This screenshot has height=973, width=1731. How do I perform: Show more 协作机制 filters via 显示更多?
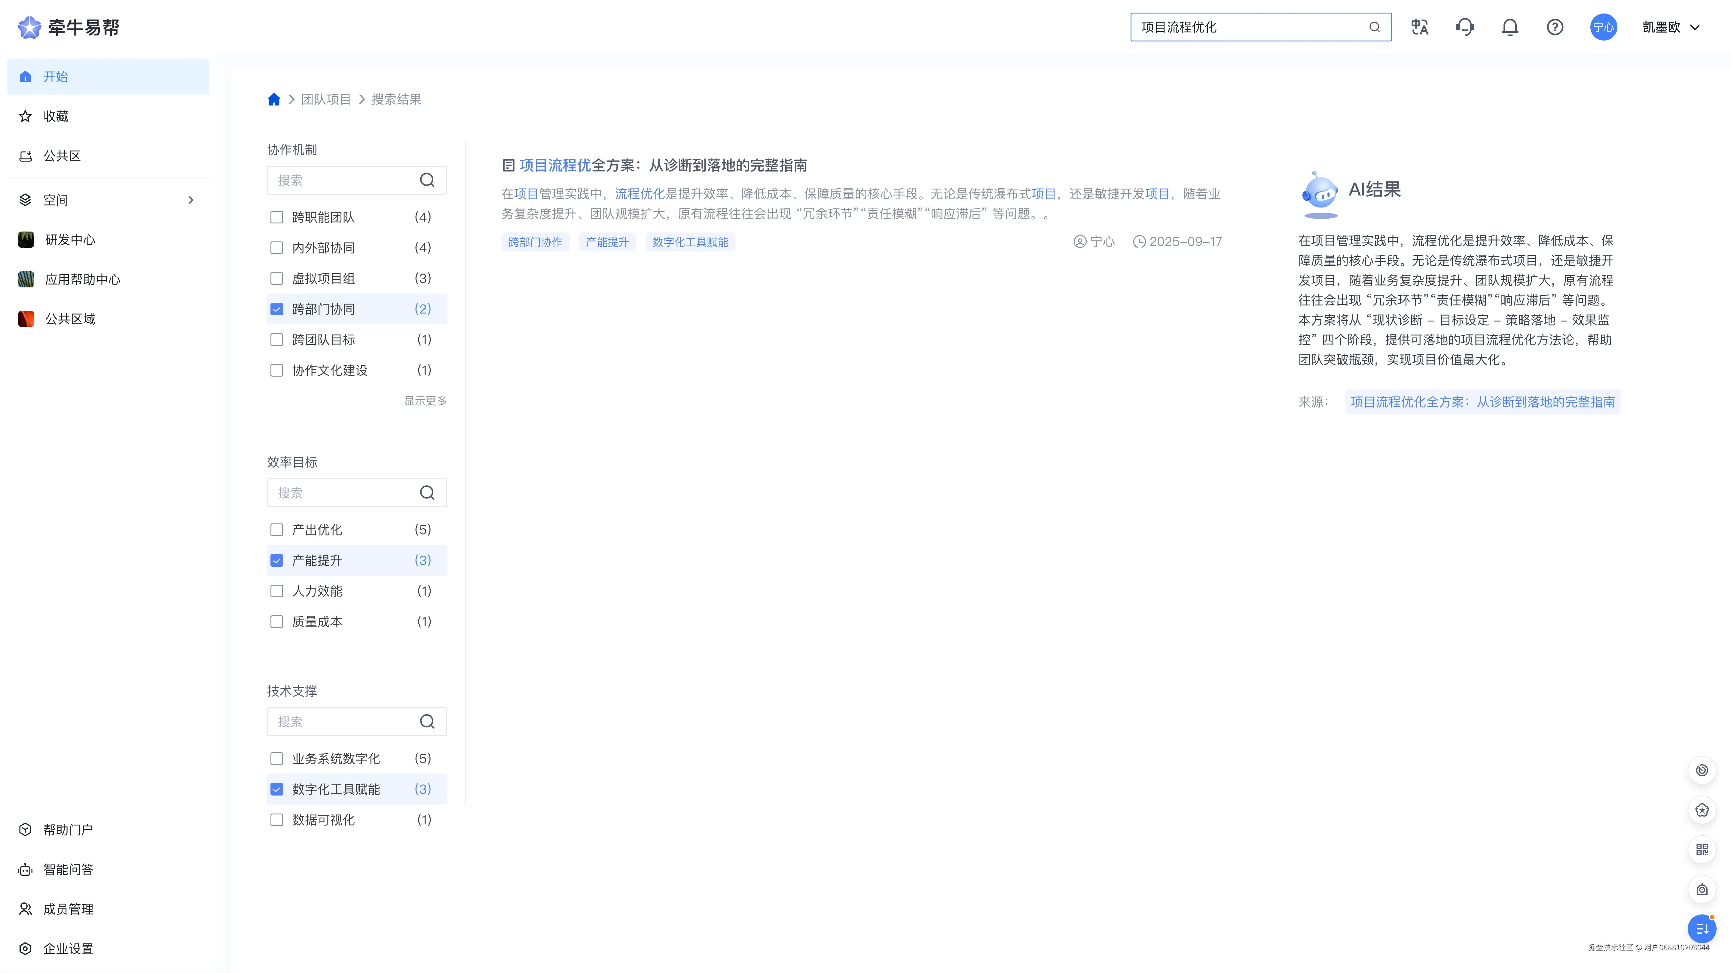coord(425,401)
